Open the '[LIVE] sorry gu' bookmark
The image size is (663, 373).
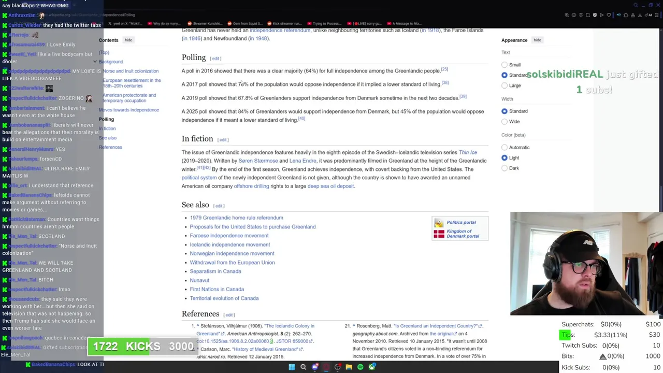click(364, 23)
